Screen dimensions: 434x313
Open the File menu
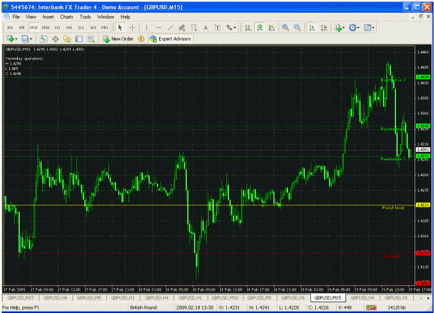16,17
